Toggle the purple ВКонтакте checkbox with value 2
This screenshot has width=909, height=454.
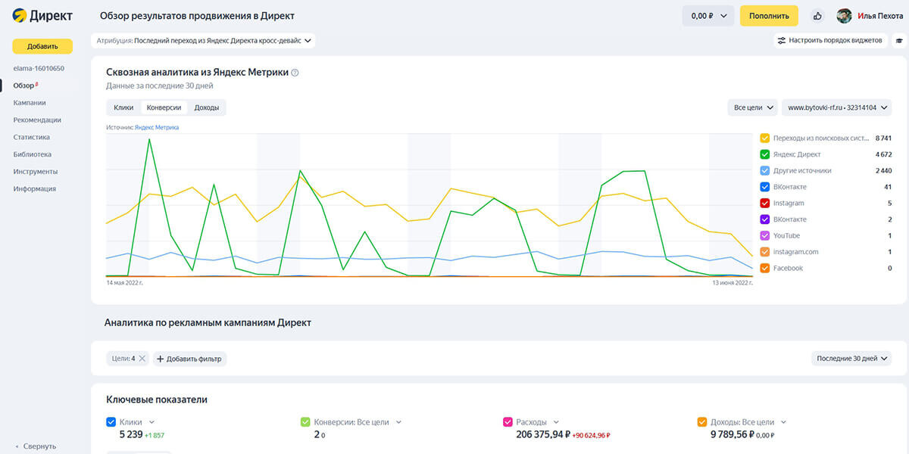point(765,219)
